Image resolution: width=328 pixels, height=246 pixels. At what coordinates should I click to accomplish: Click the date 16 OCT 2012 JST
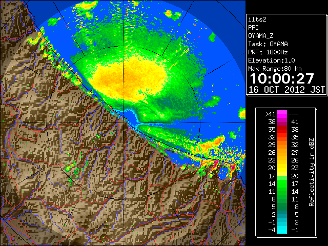click(286, 90)
